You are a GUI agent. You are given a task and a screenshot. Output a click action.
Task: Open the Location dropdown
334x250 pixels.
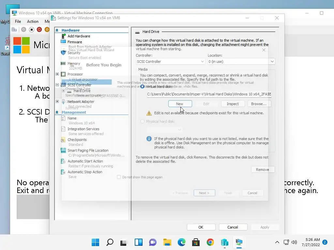click(x=241, y=62)
